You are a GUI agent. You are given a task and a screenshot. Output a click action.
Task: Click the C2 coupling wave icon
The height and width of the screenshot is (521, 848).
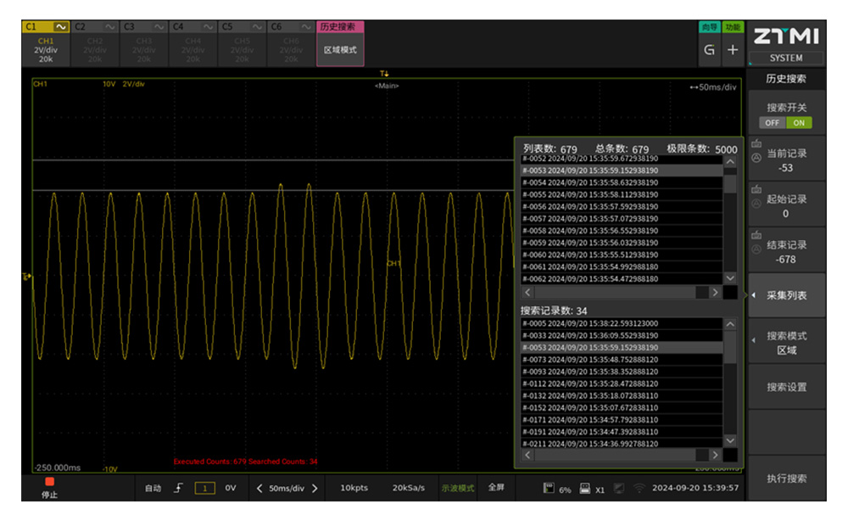click(109, 26)
